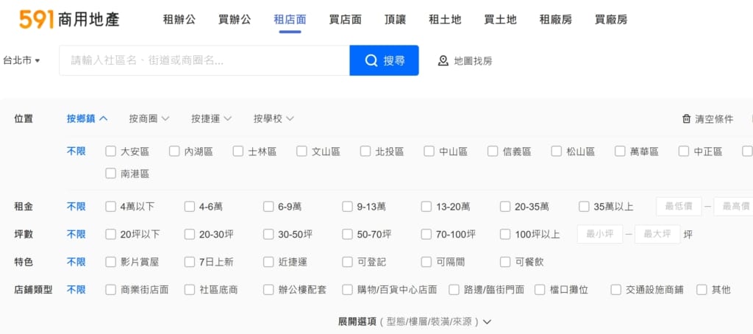Check the 社區底商 shop type checkbox

(190, 290)
